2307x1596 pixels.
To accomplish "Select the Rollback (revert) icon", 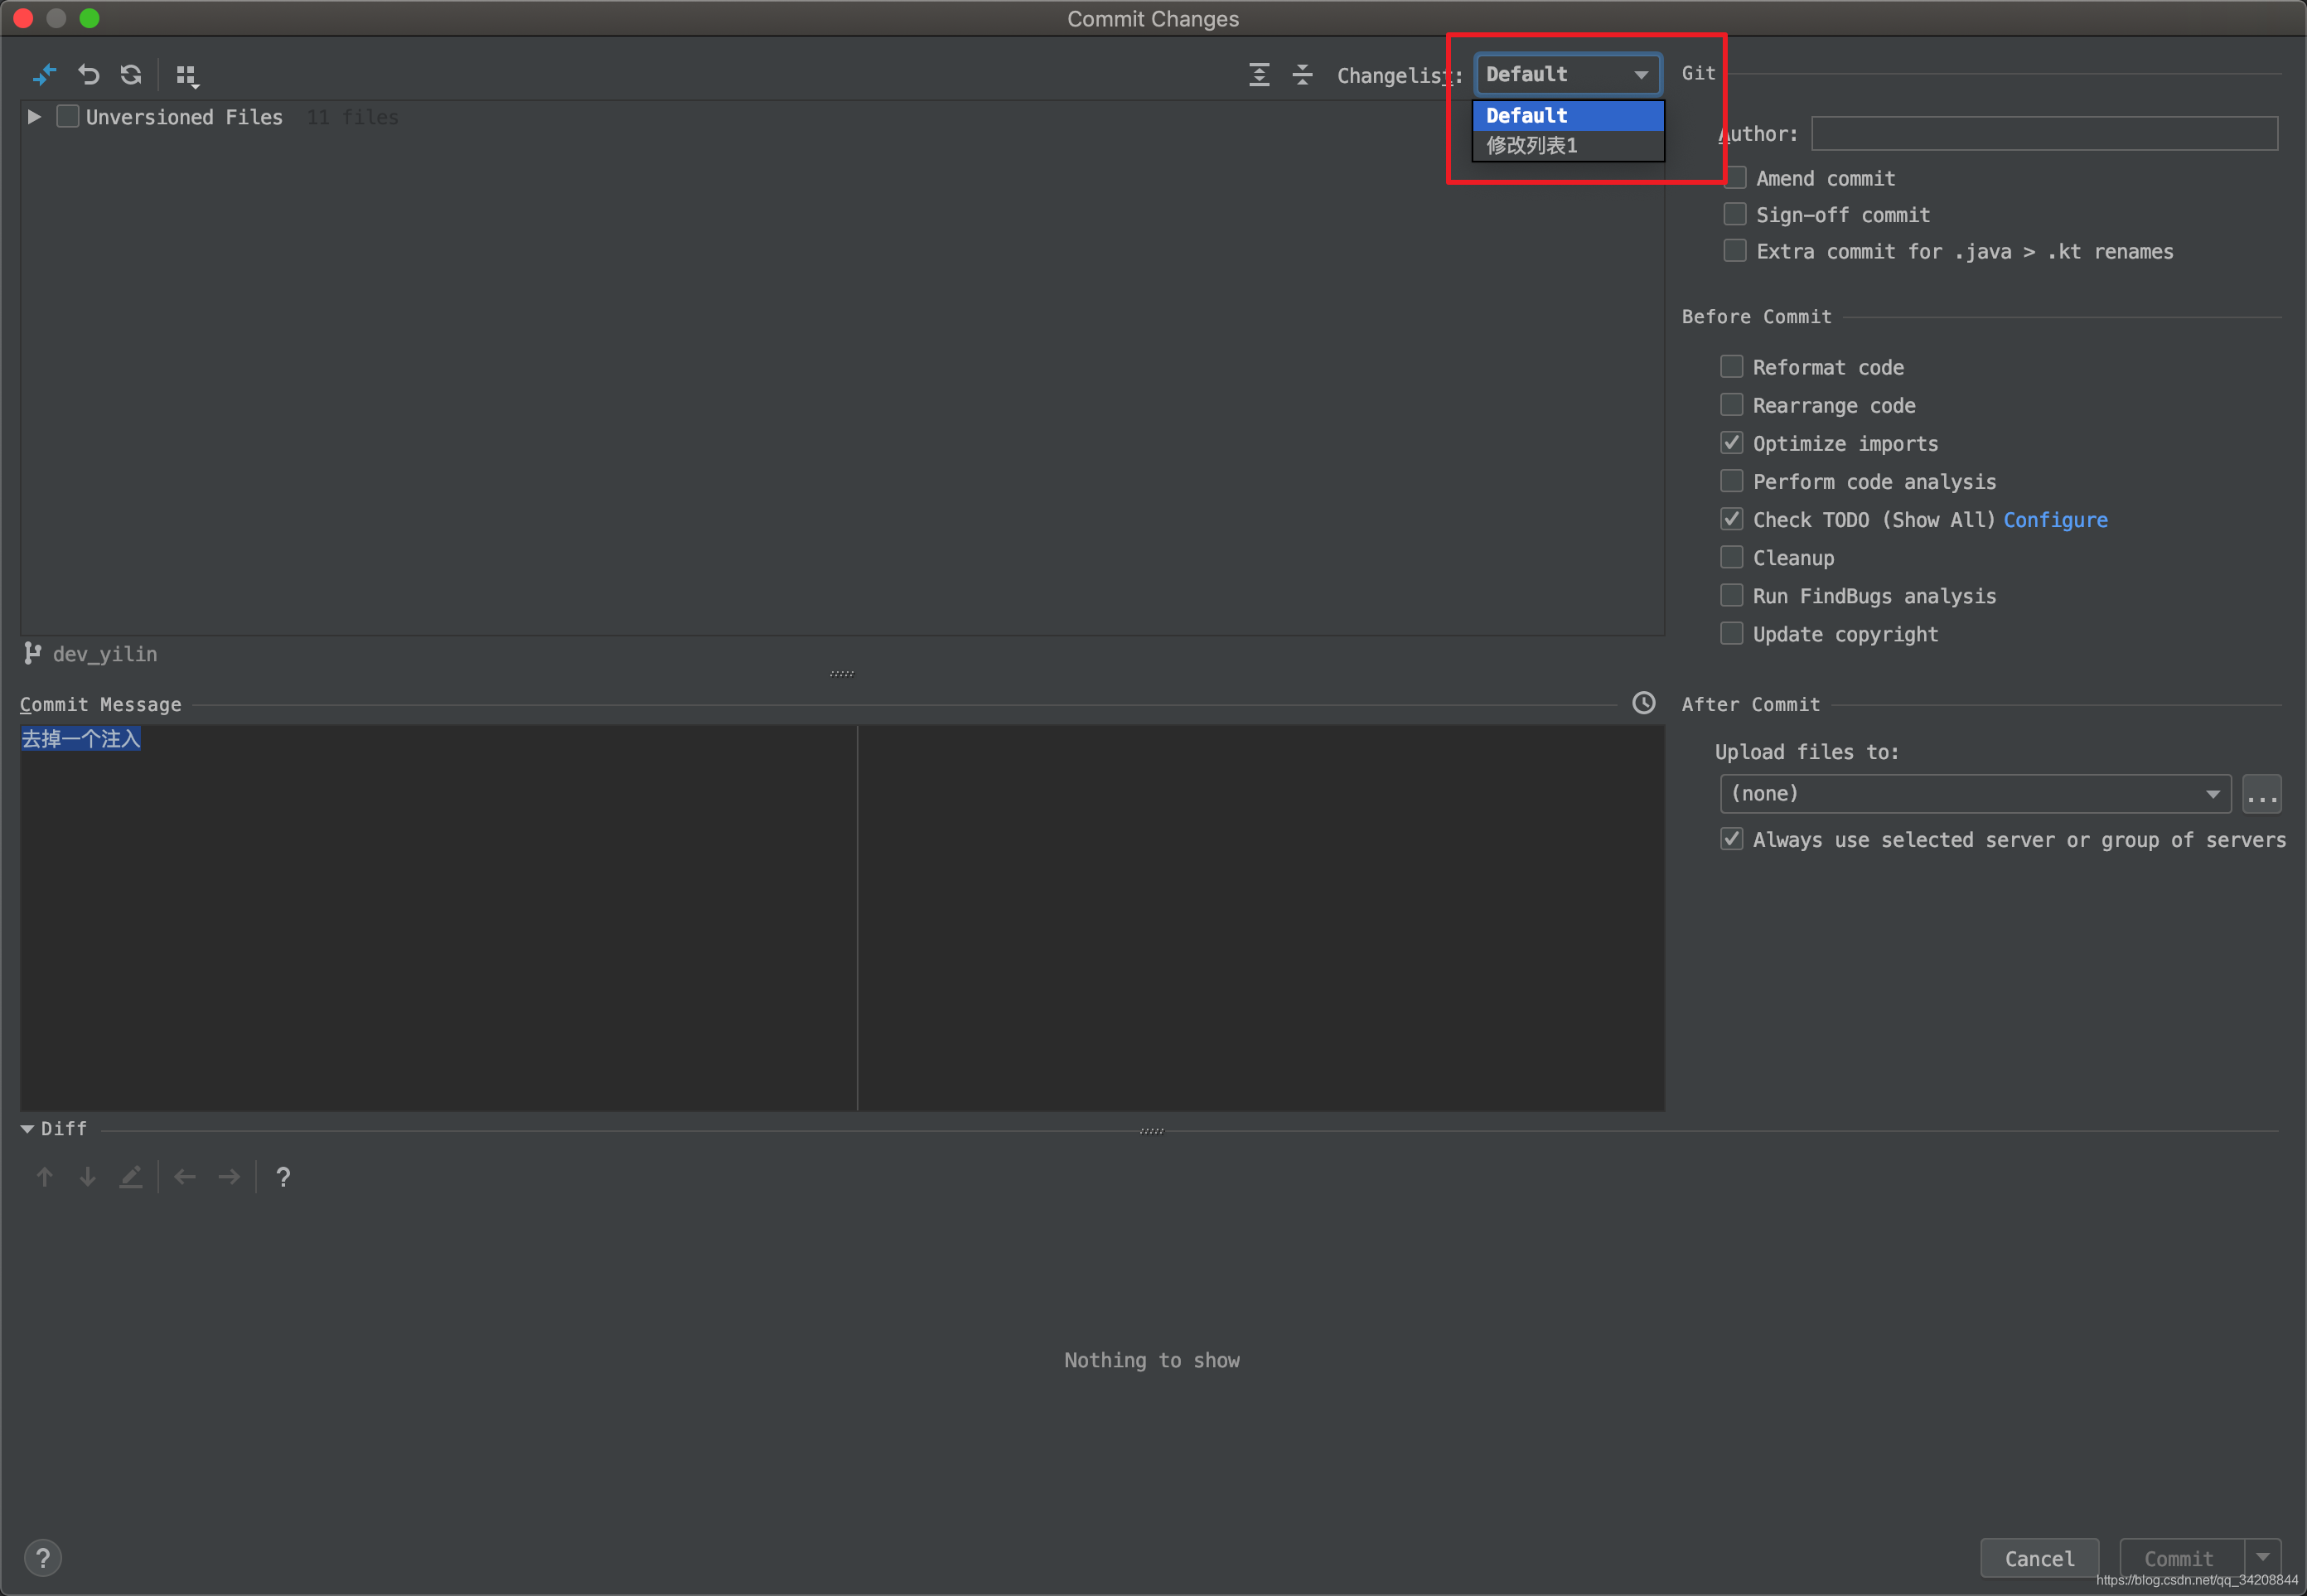I will [89, 75].
